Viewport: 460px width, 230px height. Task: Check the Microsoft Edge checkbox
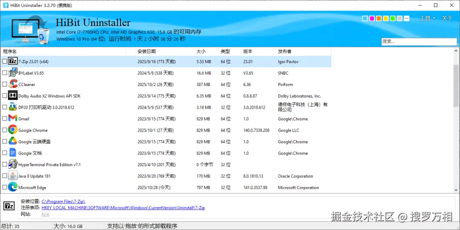point(4,187)
